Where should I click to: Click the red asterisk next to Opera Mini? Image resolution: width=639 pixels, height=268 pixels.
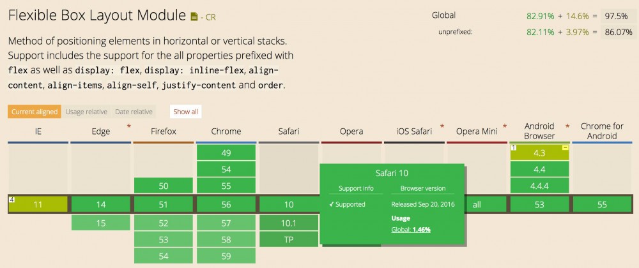pyautogui.click(x=505, y=127)
